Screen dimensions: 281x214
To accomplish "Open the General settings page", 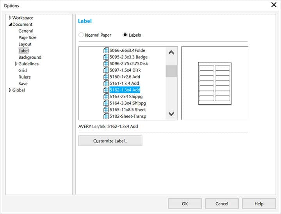I will pos(26,31).
